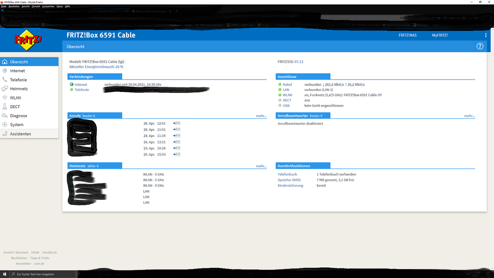Open the help question mark icon

480,46
